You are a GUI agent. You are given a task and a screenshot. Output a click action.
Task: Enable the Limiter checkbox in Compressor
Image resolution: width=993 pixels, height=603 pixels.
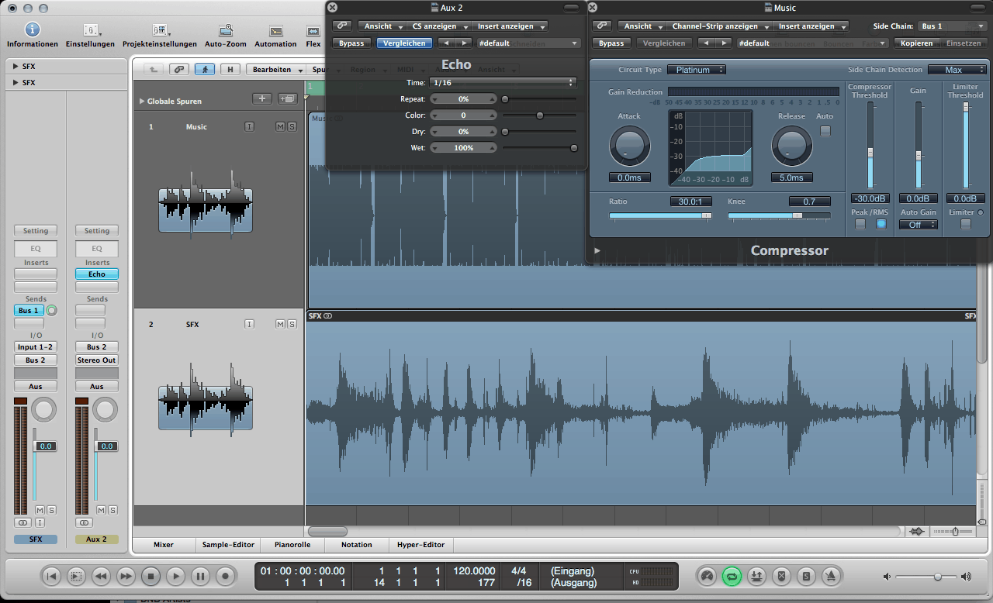[x=965, y=225]
